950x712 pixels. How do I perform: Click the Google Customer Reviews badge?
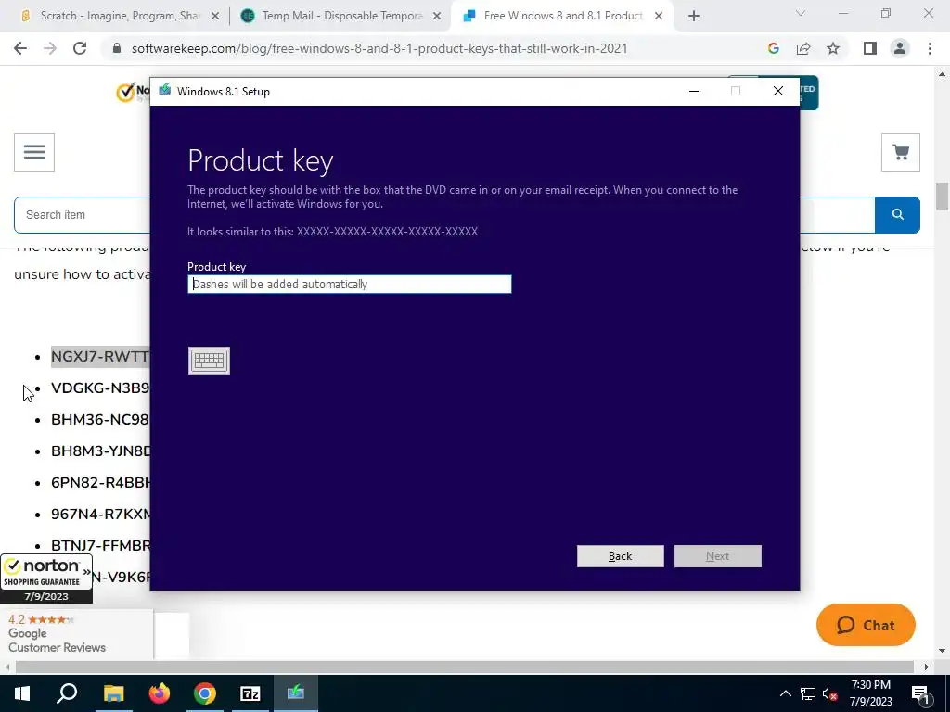point(77,634)
